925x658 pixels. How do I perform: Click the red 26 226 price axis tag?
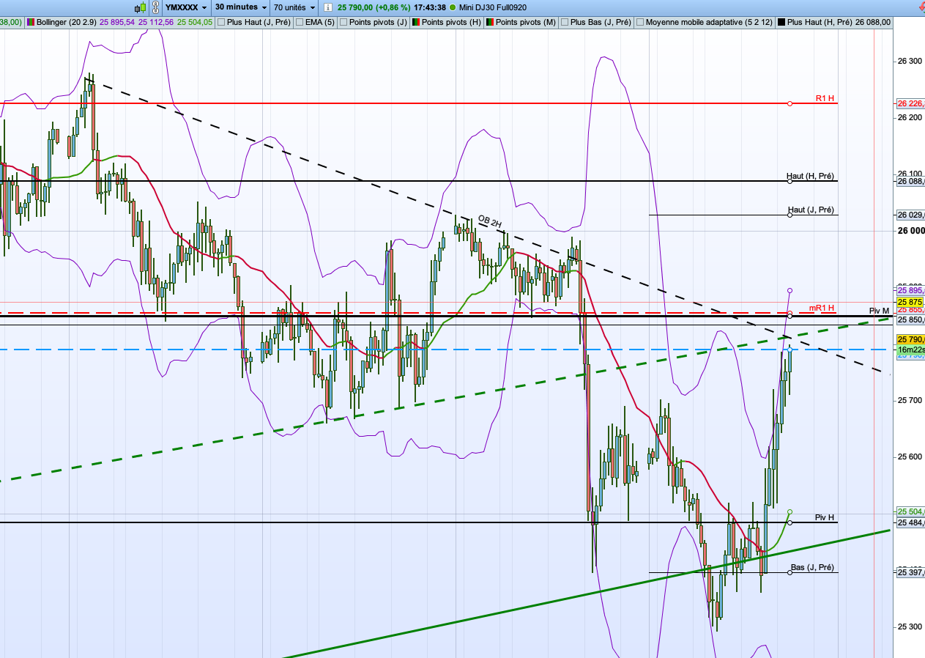point(910,103)
